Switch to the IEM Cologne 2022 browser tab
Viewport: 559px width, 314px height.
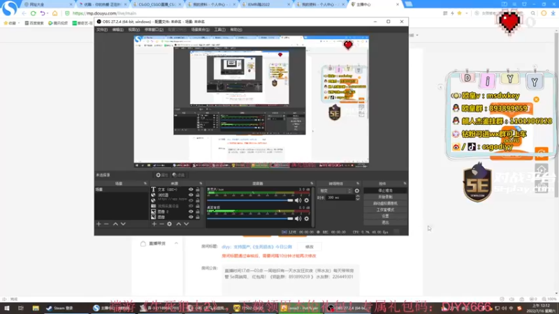point(265,4)
